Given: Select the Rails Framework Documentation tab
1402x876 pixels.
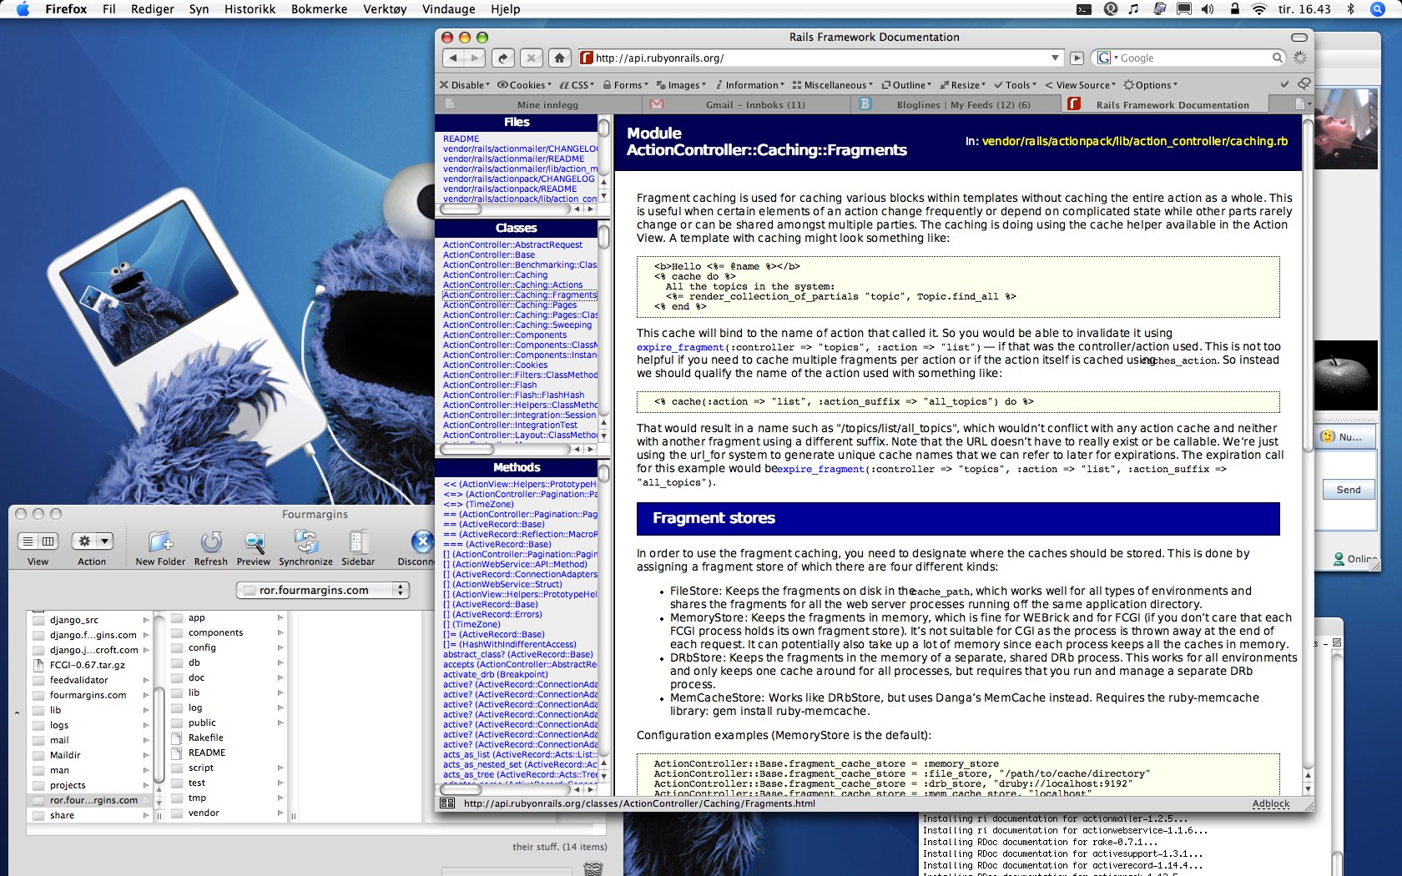Looking at the screenshot, I should (x=1163, y=104).
